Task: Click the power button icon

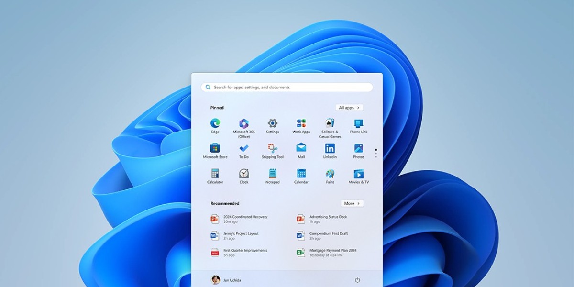Action: point(357,280)
